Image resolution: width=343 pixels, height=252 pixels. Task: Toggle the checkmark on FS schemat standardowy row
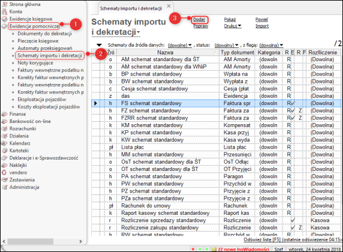(293, 103)
